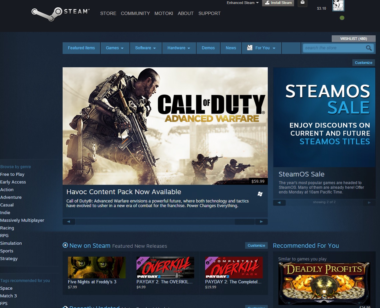Click the Havoc Content Pack Now Available title
Screen dimensions: 380x308
pos(124,192)
